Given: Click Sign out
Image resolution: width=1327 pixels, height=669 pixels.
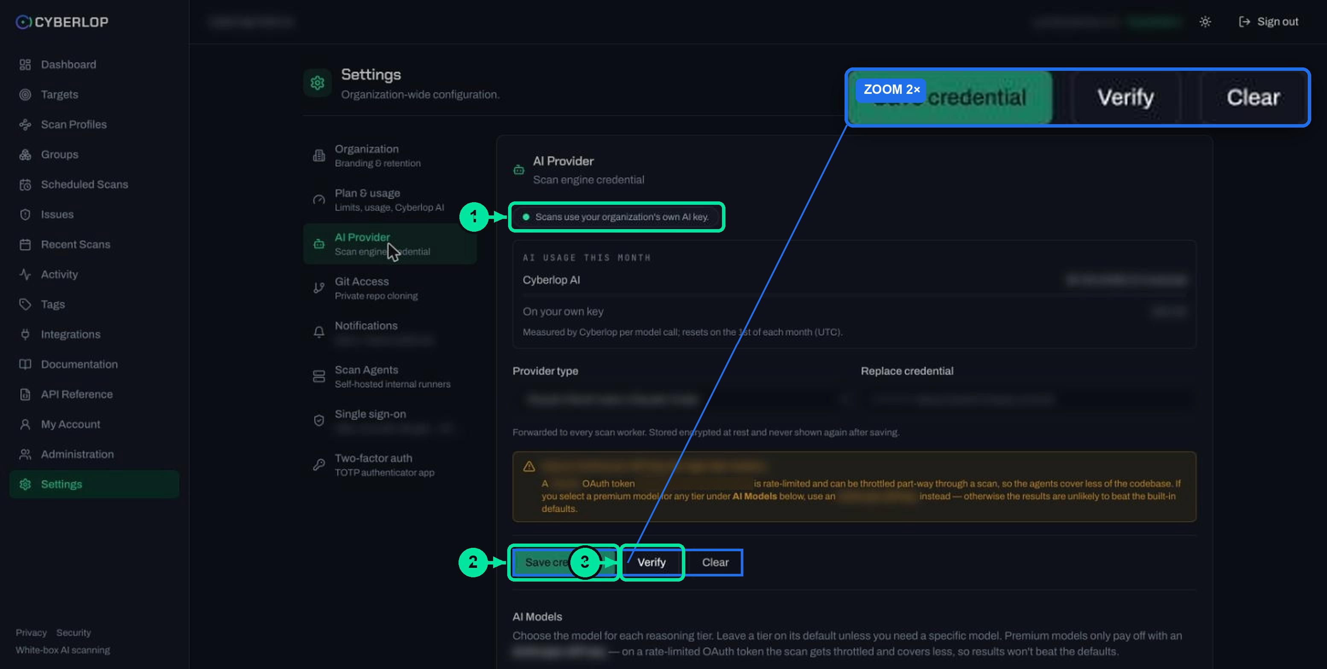Looking at the screenshot, I should click(1269, 22).
